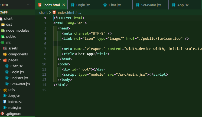Click the pages folder icon

(5, 60)
